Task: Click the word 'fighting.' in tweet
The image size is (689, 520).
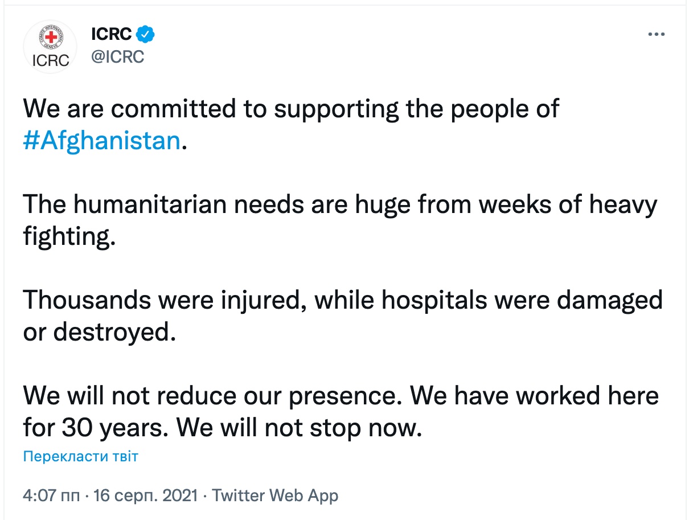Action: (x=69, y=236)
